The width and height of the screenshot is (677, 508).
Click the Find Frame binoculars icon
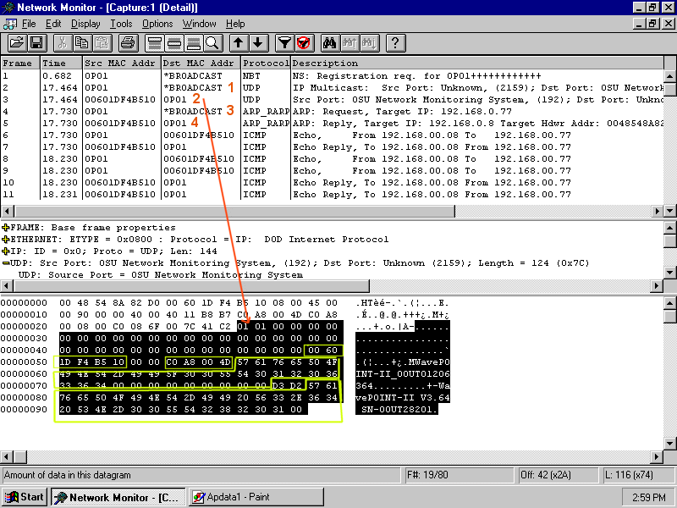(x=329, y=43)
